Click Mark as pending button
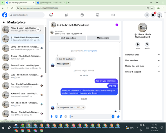166x133 pixels. [x=68, y=38]
